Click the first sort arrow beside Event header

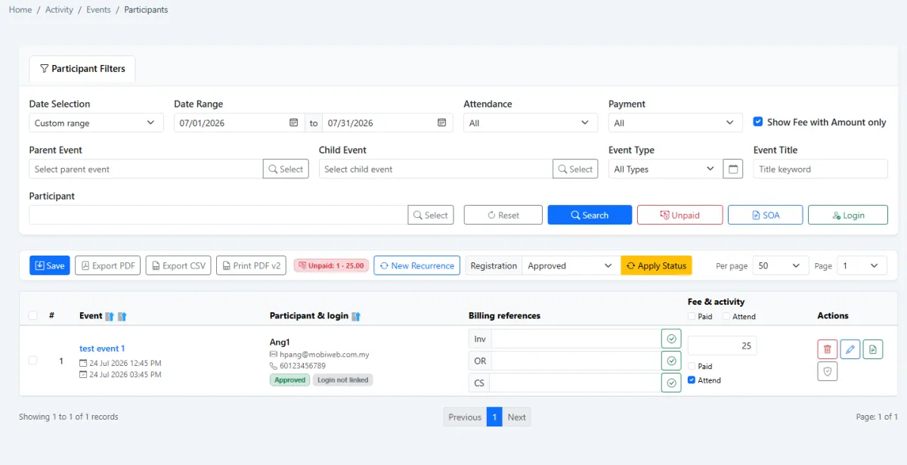tap(109, 316)
